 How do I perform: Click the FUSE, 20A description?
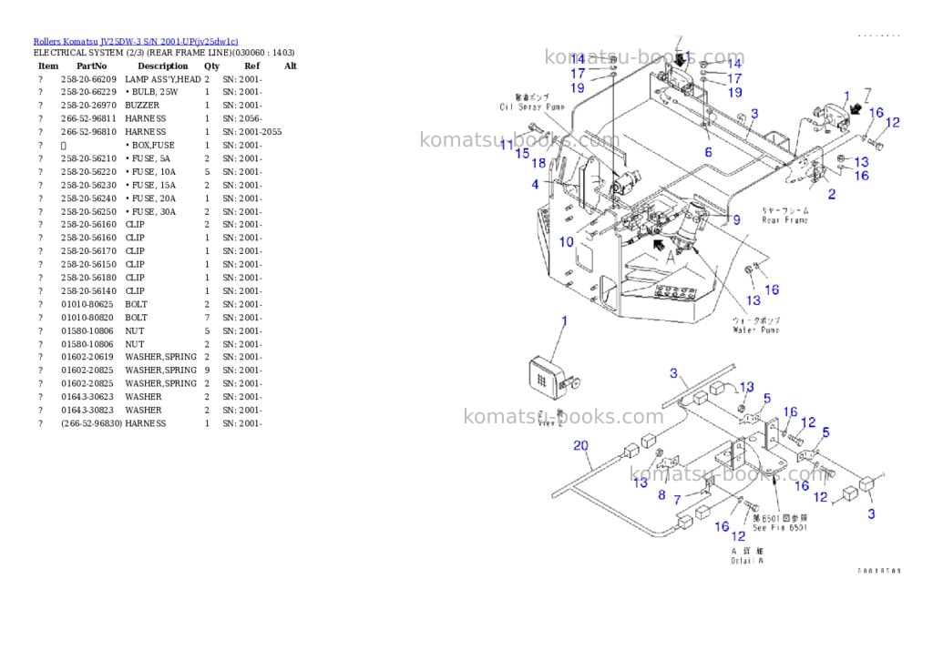150,198
